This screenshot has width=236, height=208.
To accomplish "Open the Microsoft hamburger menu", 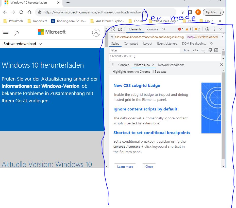I will pyautogui.click(x=6, y=32).
